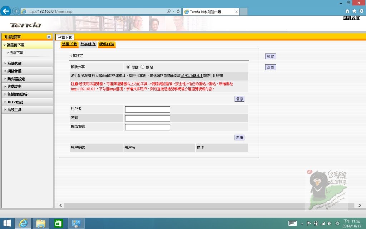The height and width of the screenshot is (229, 366).
Task: Expand the 進階設定 menu section
Action: [27, 87]
